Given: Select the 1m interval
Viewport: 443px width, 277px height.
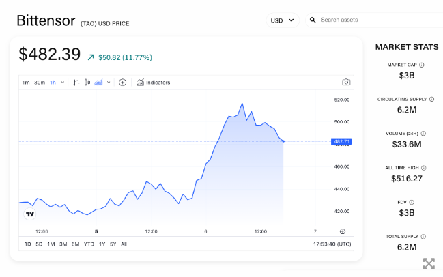Looking at the screenshot, I should [26, 83].
